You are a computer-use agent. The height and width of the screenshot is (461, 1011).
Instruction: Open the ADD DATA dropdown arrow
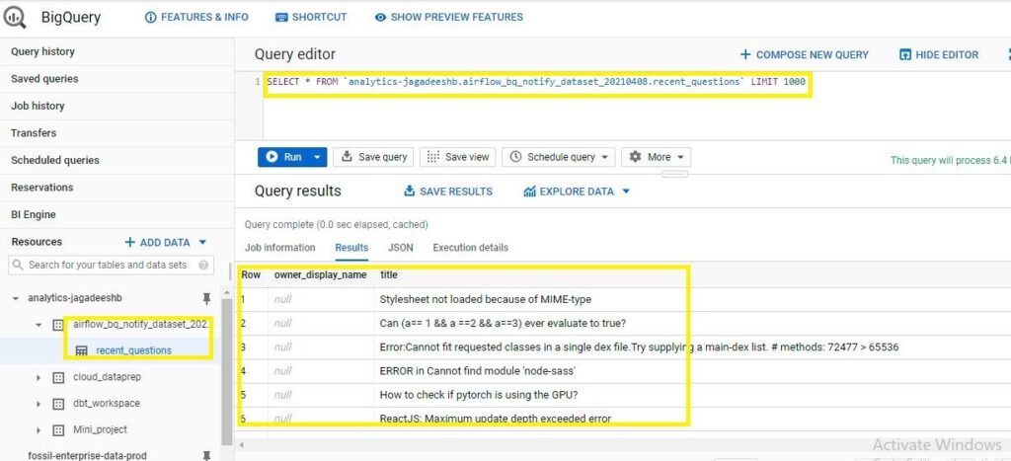[x=202, y=243]
